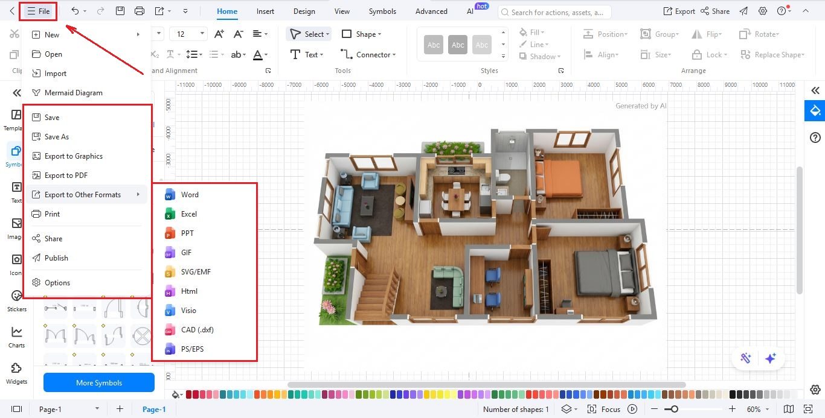Switch to the Insert ribbon tab
Viewport: 825px width, 418px height.
pyautogui.click(x=265, y=11)
